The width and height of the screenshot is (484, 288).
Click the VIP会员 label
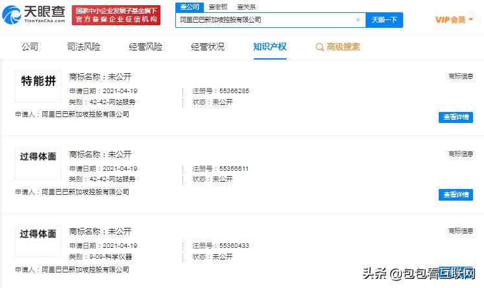point(450,20)
